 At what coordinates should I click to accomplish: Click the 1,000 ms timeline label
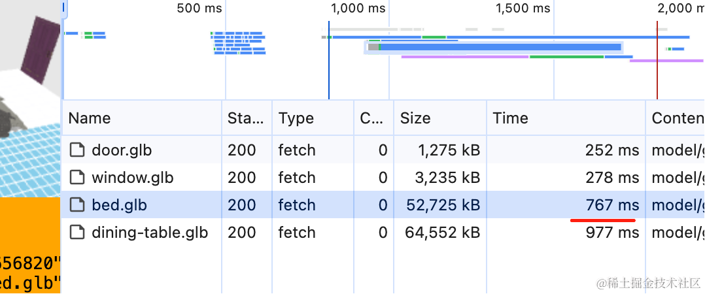358,8
